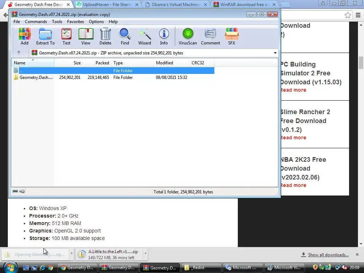Expand the archive path dropdown arrow
Image resolution: width=364 pixels, height=273 pixels.
pos(275,53)
